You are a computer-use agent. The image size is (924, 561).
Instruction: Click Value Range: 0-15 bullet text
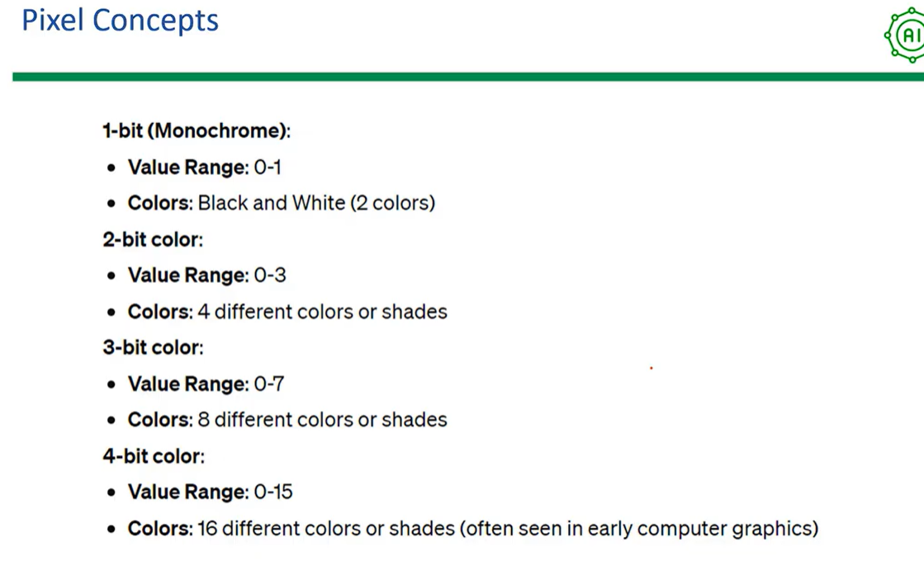[211, 493]
